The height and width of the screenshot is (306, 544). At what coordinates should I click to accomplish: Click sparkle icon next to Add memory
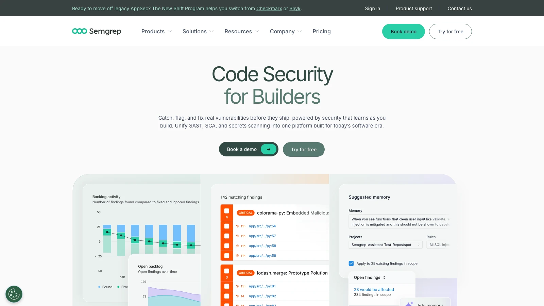(410, 304)
